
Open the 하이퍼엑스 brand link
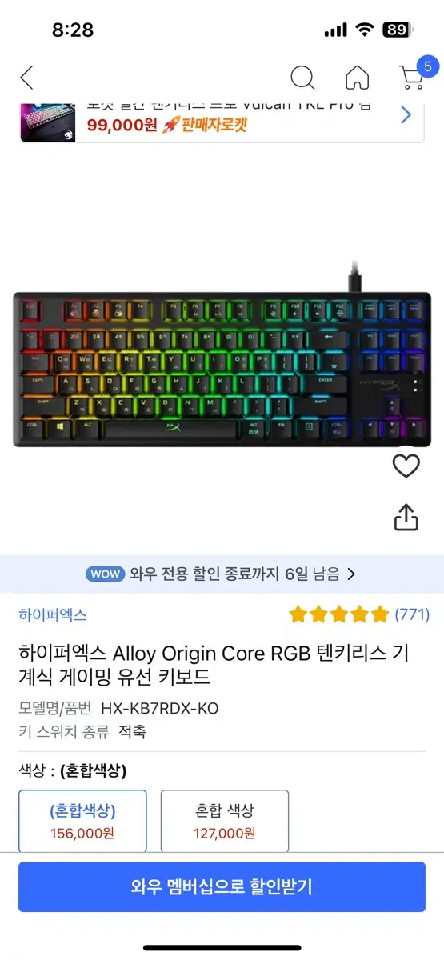(x=53, y=614)
